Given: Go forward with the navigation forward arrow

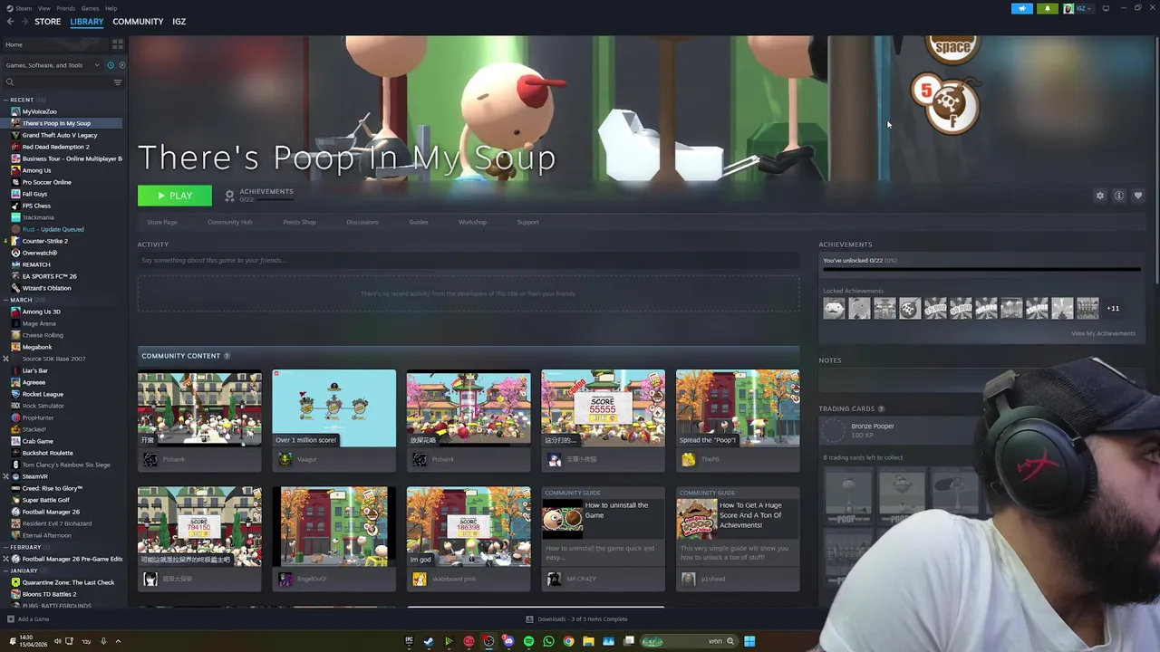Looking at the screenshot, I should click(24, 22).
